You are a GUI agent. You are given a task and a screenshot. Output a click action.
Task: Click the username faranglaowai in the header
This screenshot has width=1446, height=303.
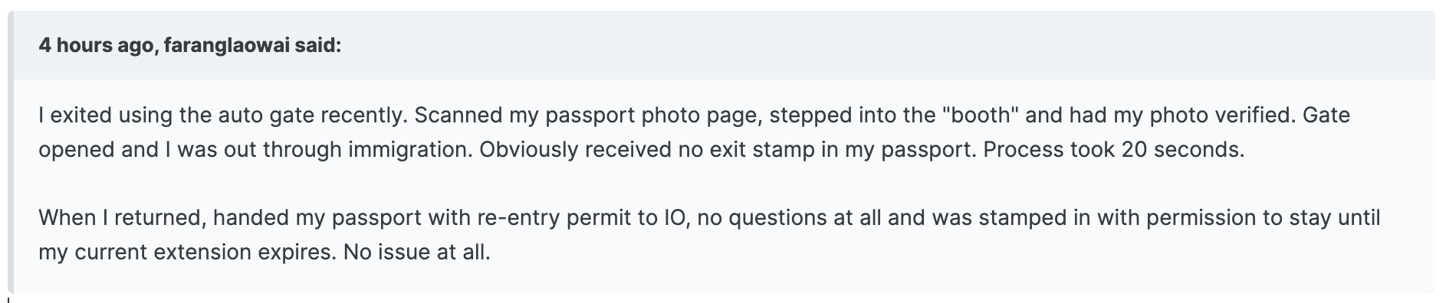pyautogui.click(x=227, y=46)
